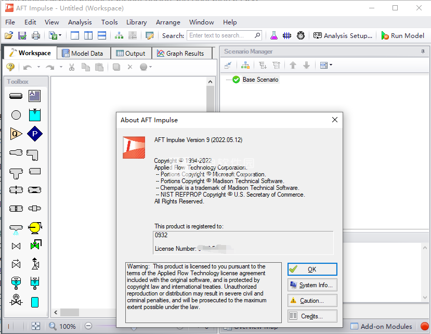The image size is (431, 334).
Task: Switch to single pane window layout
Action: 75,35
